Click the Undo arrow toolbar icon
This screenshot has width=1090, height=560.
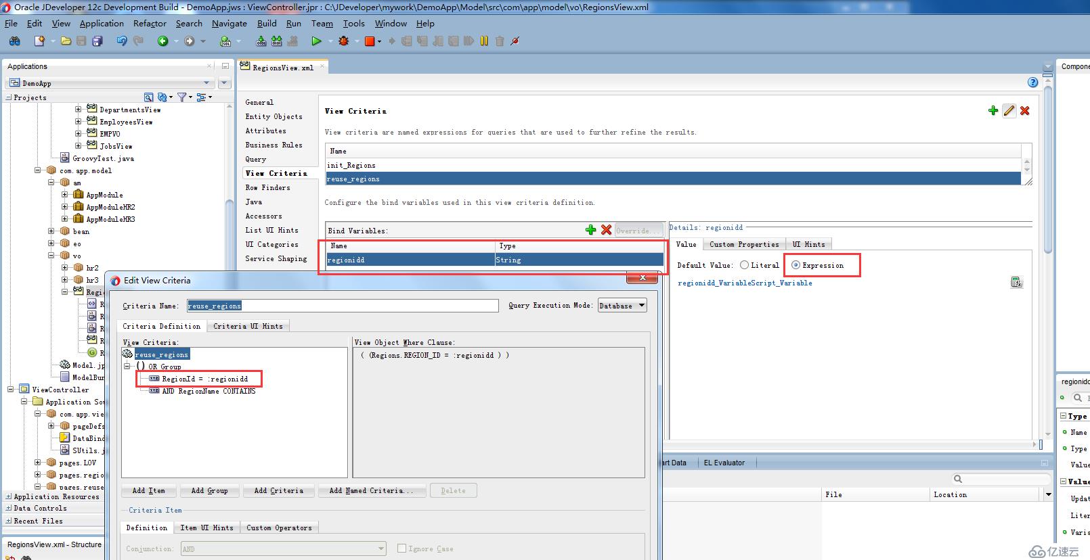tap(122, 41)
